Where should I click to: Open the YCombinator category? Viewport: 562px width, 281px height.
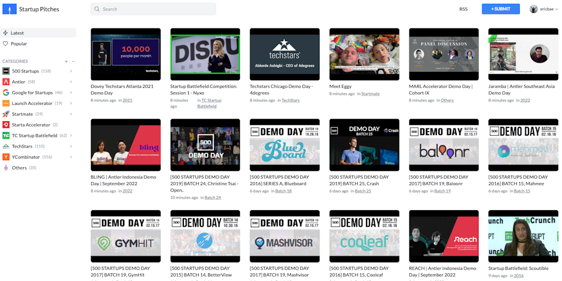point(27,157)
